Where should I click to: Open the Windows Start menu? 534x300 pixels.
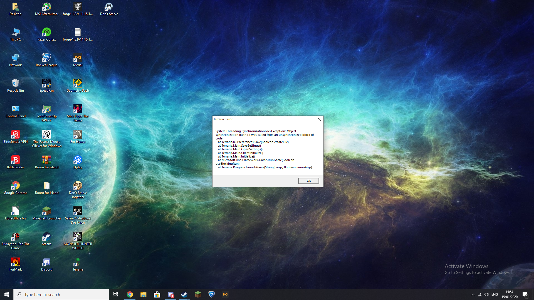[x=7, y=294]
